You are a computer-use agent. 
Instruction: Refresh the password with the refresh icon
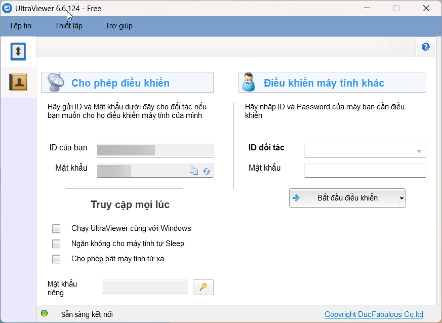click(x=207, y=171)
